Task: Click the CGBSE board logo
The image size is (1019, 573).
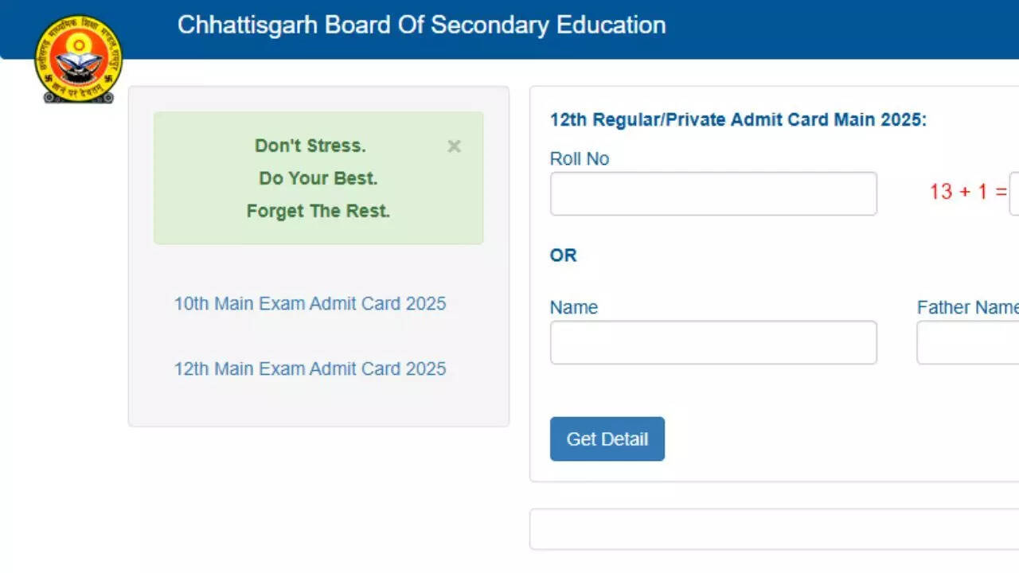Action: point(78,59)
